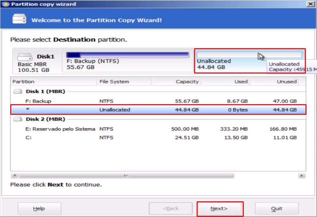Screen dimensions: 317x217
Task: Close the Partition copy wizard window
Action: pos(310,4)
